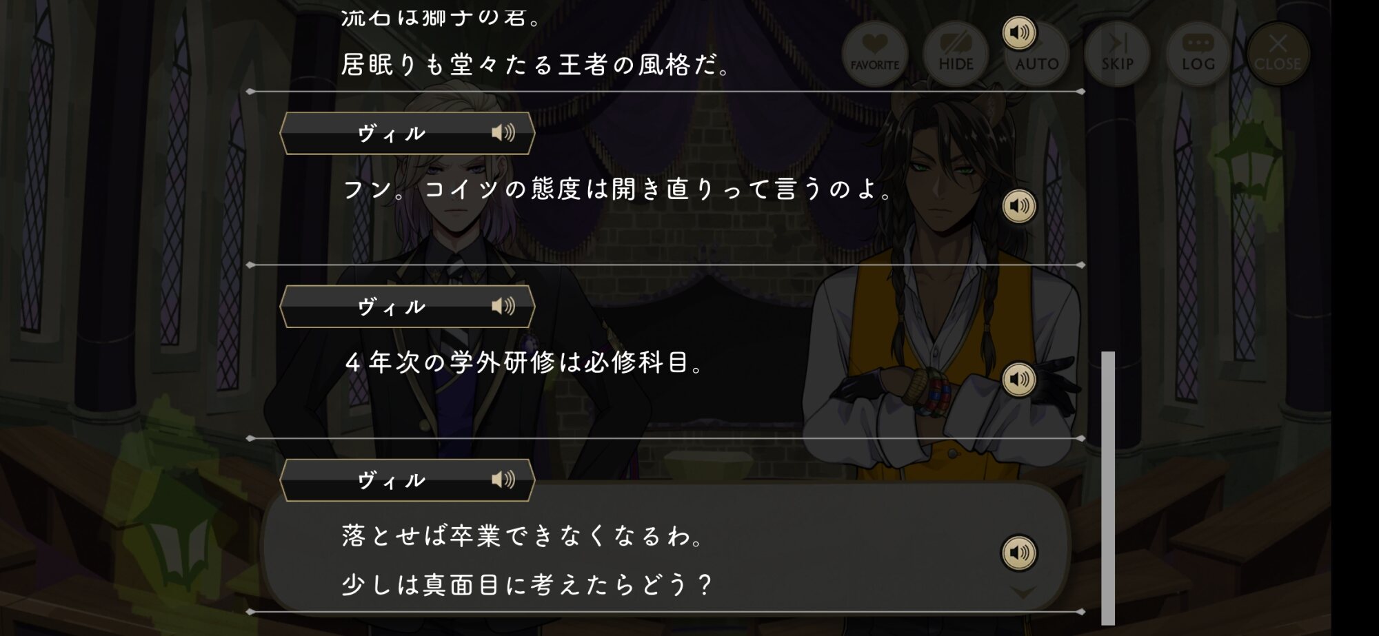The image size is (1379, 636).
Task: Add story to favorites with heart button
Action: (874, 54)
